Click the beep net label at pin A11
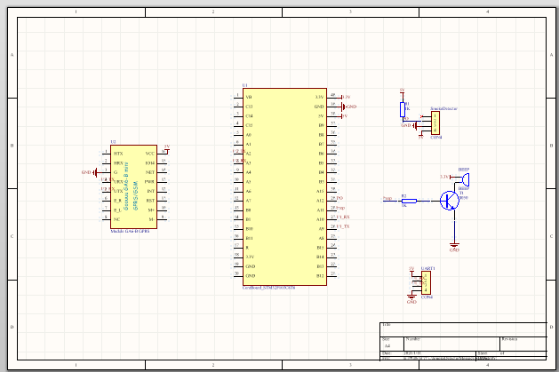Screen dimensions: 559x372 pos(340,208)
